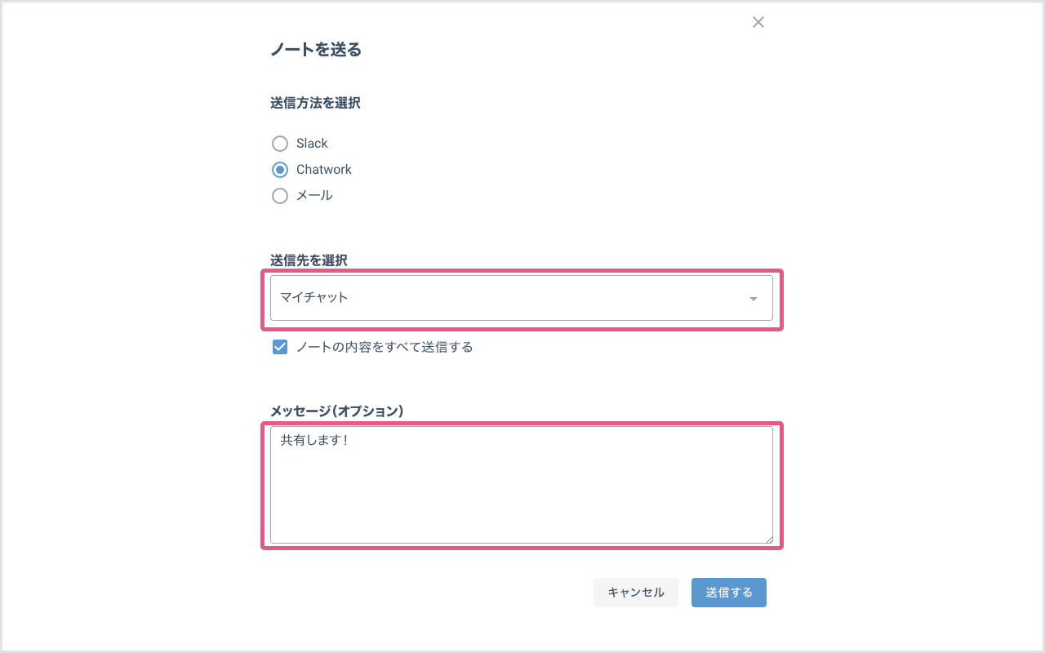
Task: Click the Slack option label text
Action: (312, 144)
